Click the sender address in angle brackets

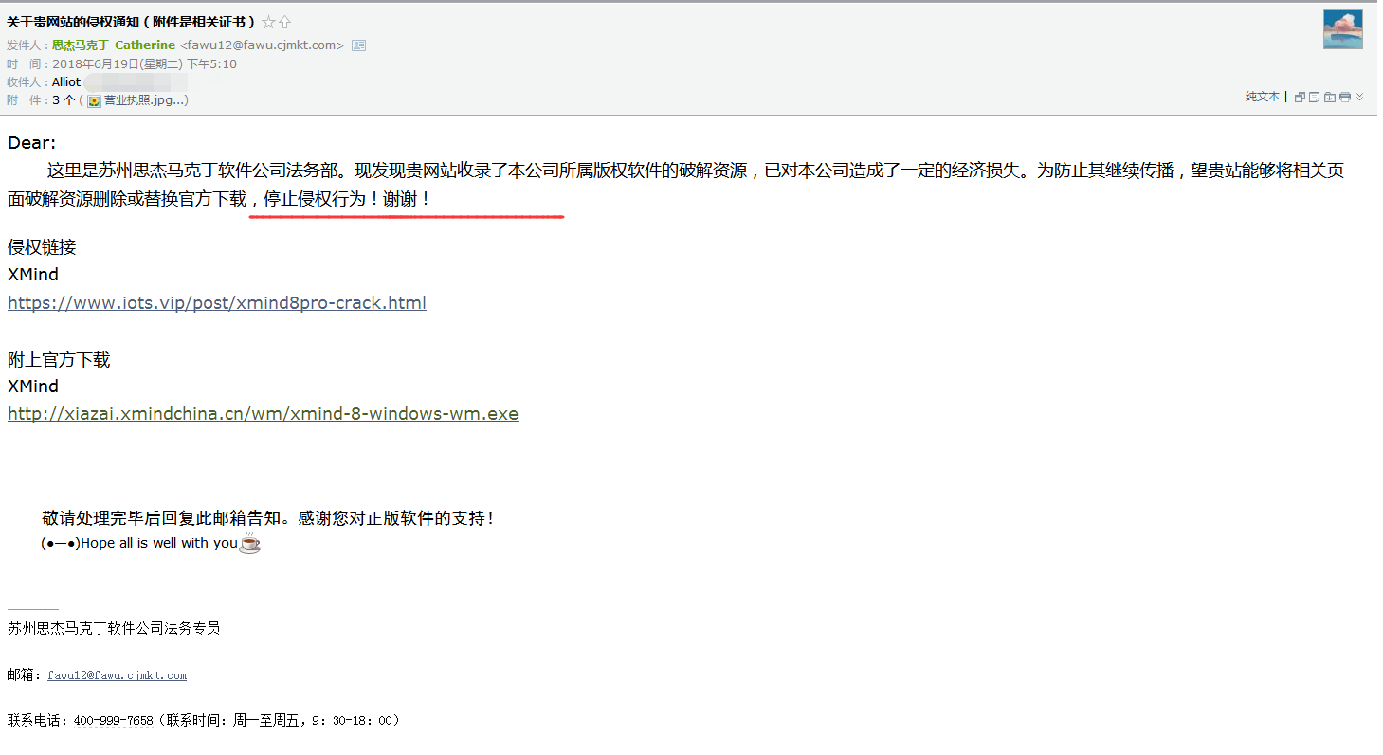click(262, 45)
